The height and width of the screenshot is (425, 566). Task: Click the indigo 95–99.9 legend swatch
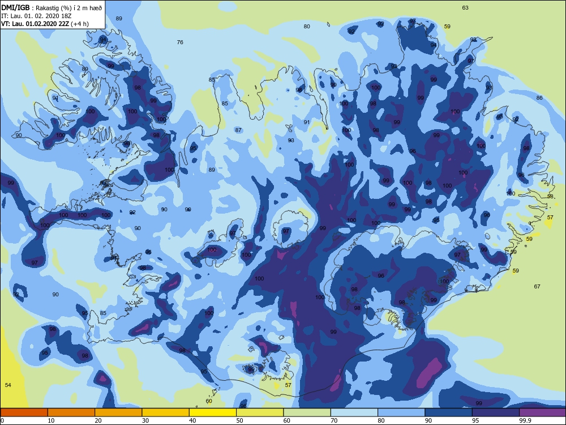496,413
